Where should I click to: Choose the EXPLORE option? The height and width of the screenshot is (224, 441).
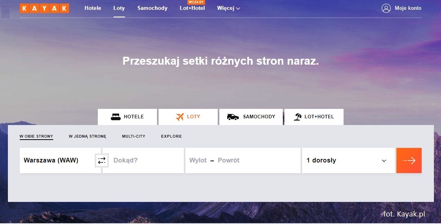pyautogui.click(x=171, y=136)
